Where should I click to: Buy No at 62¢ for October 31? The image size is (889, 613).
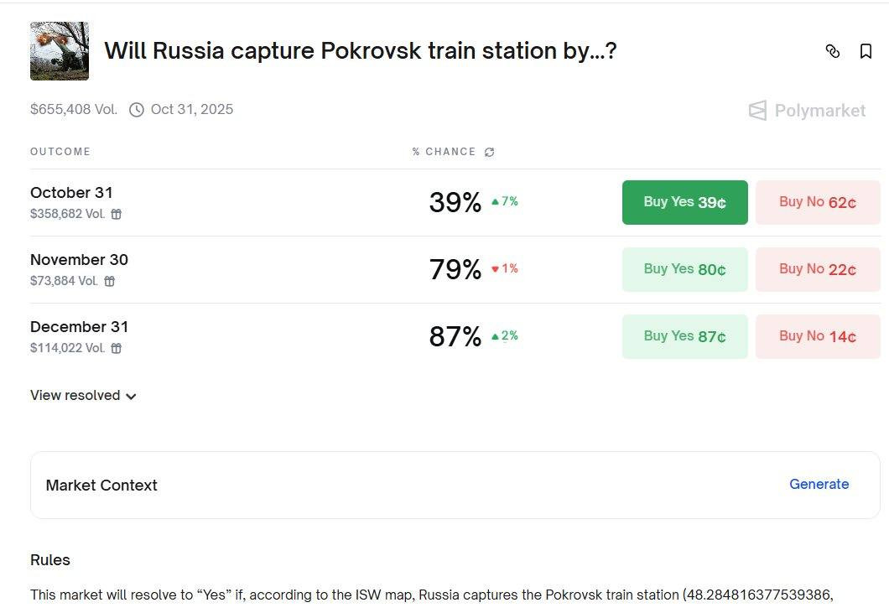tap(817, 202)
